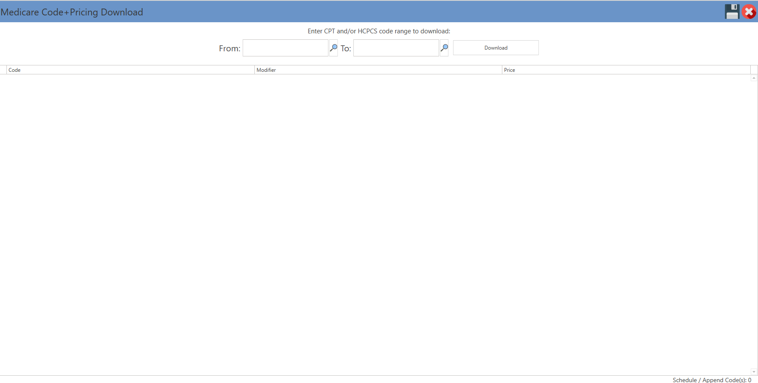
Task: Focus the To code input field
Action: tap(396, 48)
